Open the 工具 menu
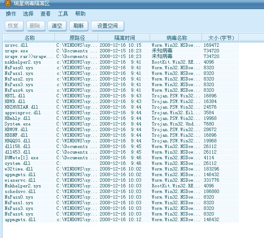 click(63, 14)
